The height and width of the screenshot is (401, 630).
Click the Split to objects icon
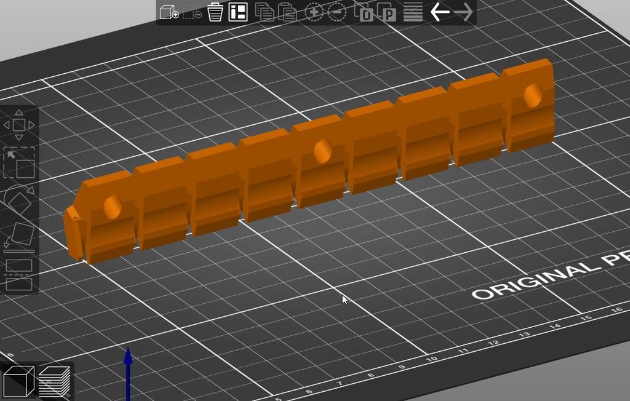[364, 12]
